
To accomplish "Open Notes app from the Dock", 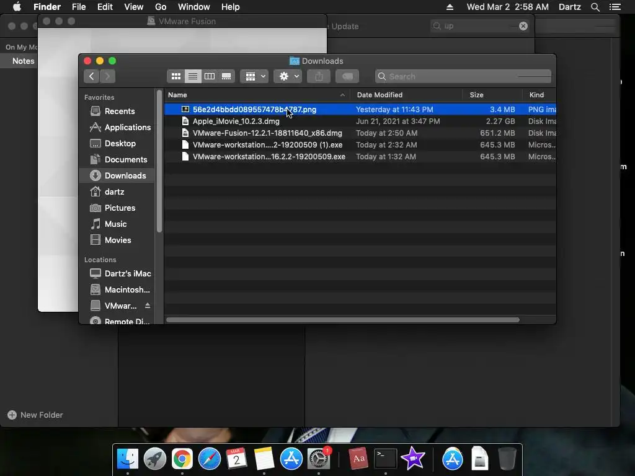I will click(x=264, y=459).
